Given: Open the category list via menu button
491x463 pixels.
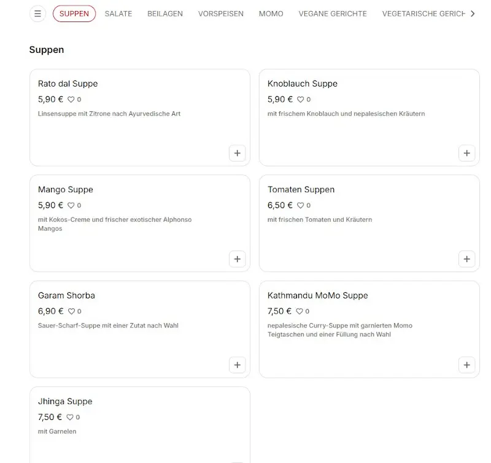Looking at the screenshot, I should 37,13.
